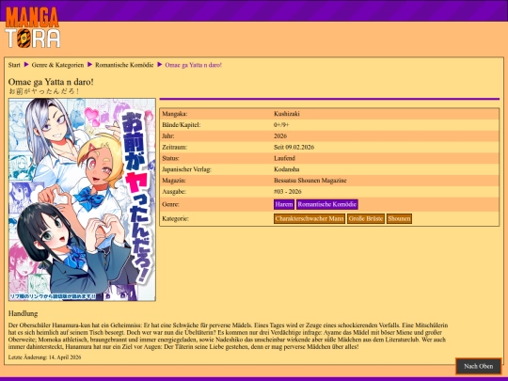Click the Bände/Kapitel value 0+/9+
Screen dimensions: 508x381
tap(281, 125)
